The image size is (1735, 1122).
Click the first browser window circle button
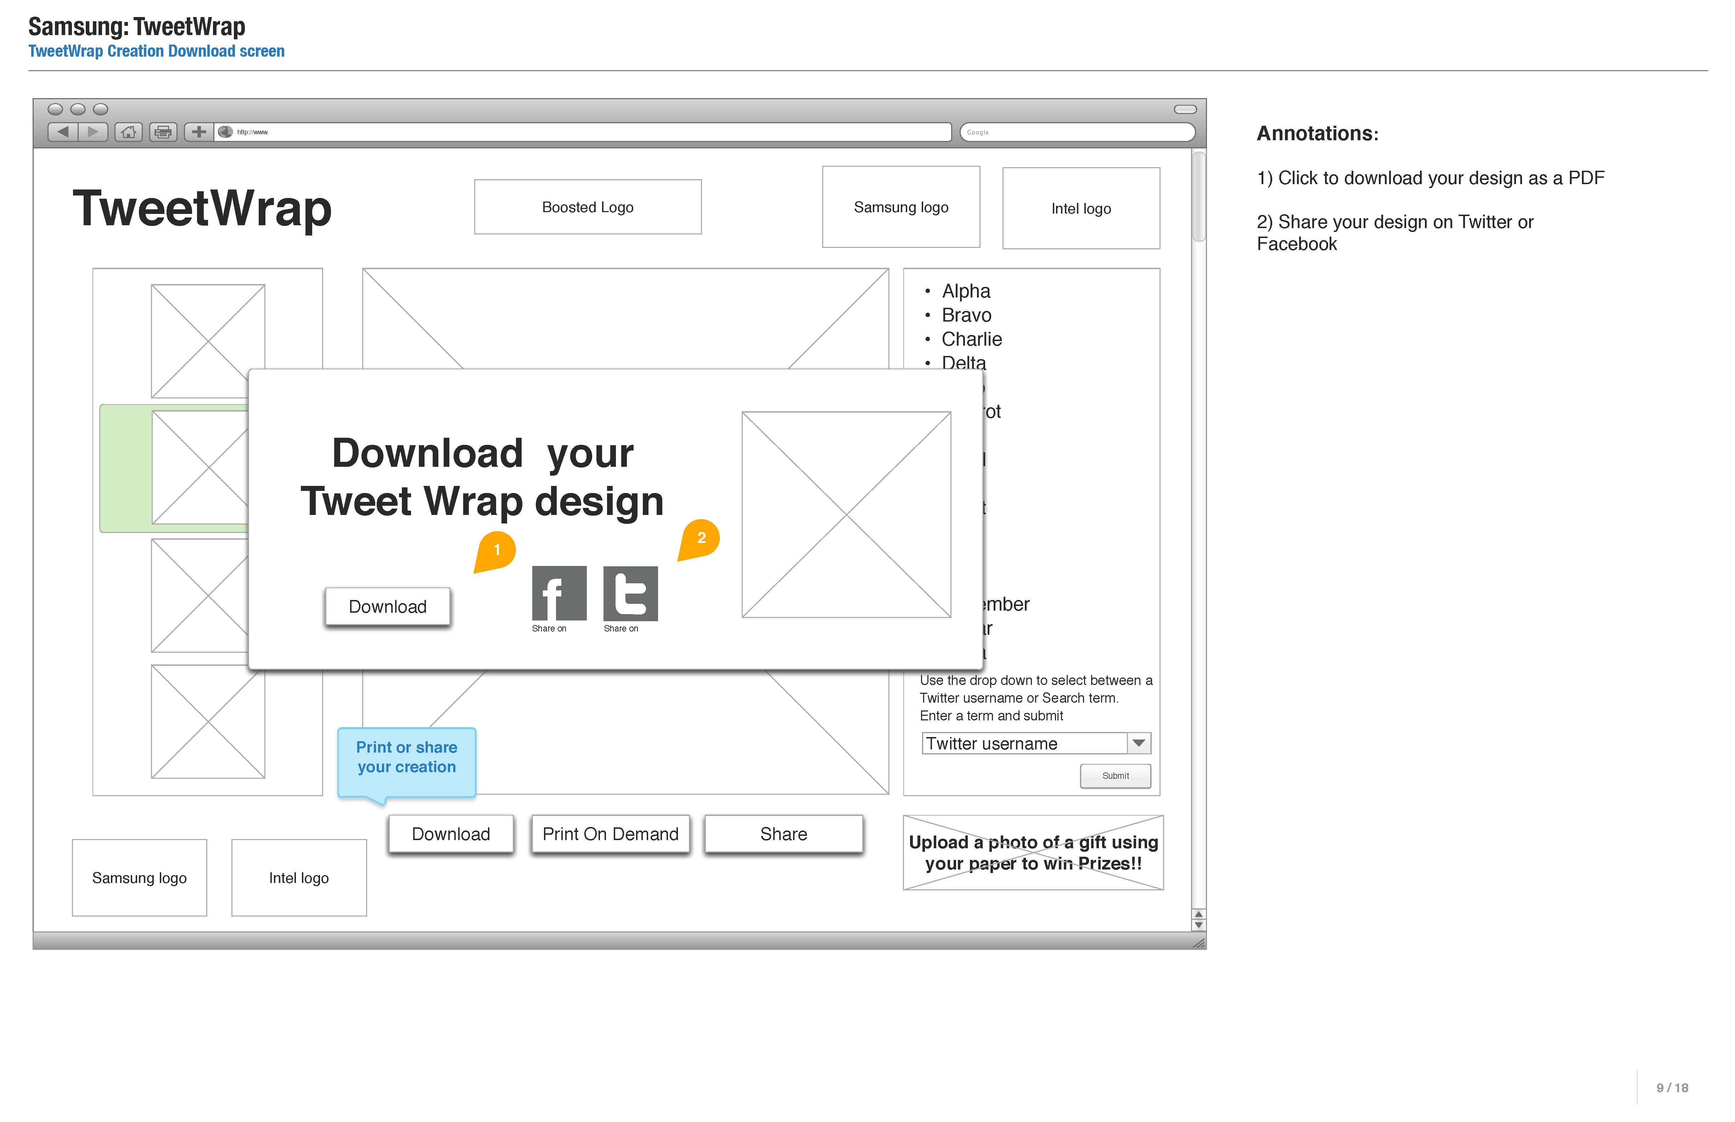tap(55, 109)
